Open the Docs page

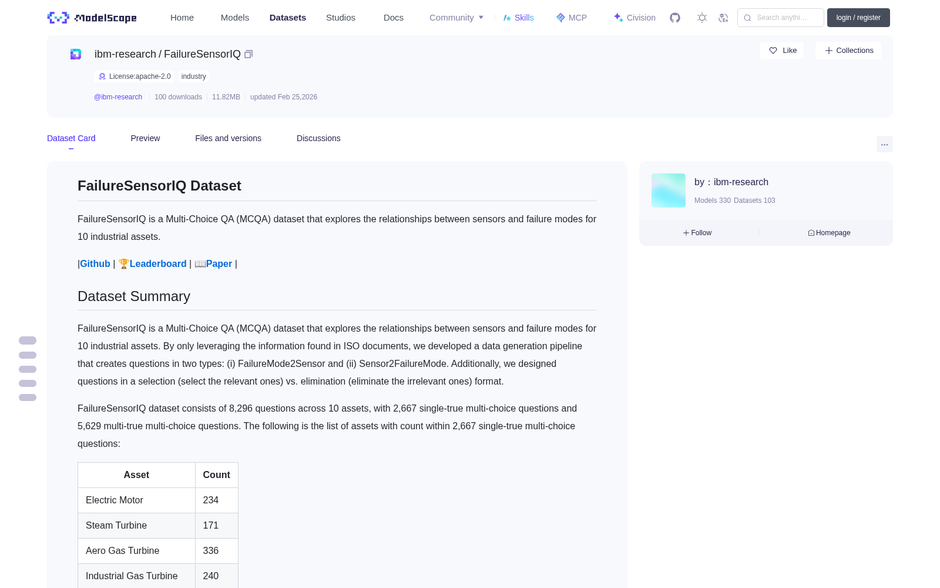pyautogui.click(x=394, y=18)
